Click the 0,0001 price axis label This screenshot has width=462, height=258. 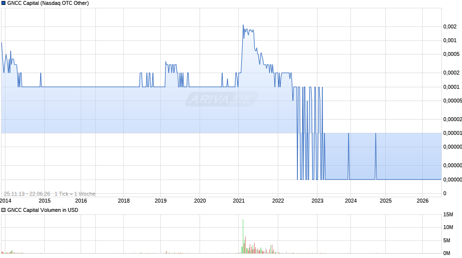(451, 87)
